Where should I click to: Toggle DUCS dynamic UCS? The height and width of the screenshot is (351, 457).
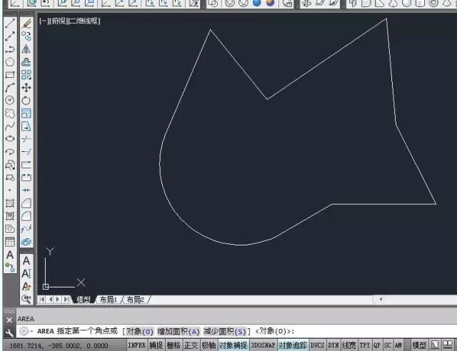point(317,345)
